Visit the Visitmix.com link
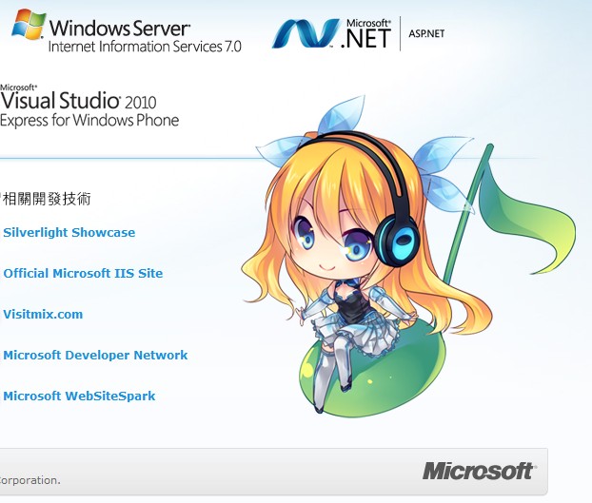 (x=43, y=315)
